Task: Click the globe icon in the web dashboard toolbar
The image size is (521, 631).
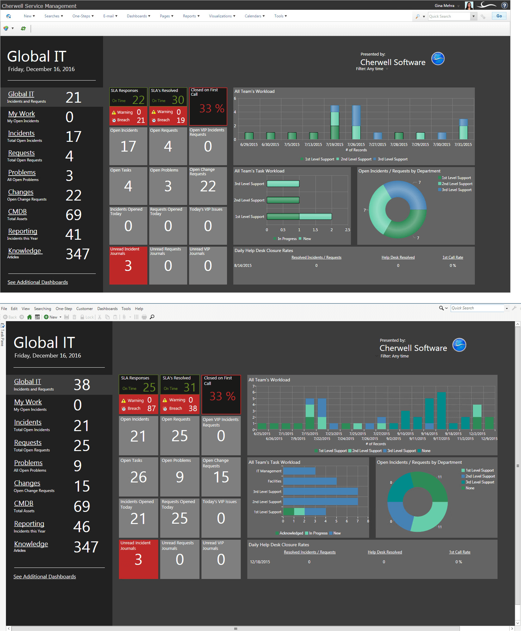Action: point(6,28)
